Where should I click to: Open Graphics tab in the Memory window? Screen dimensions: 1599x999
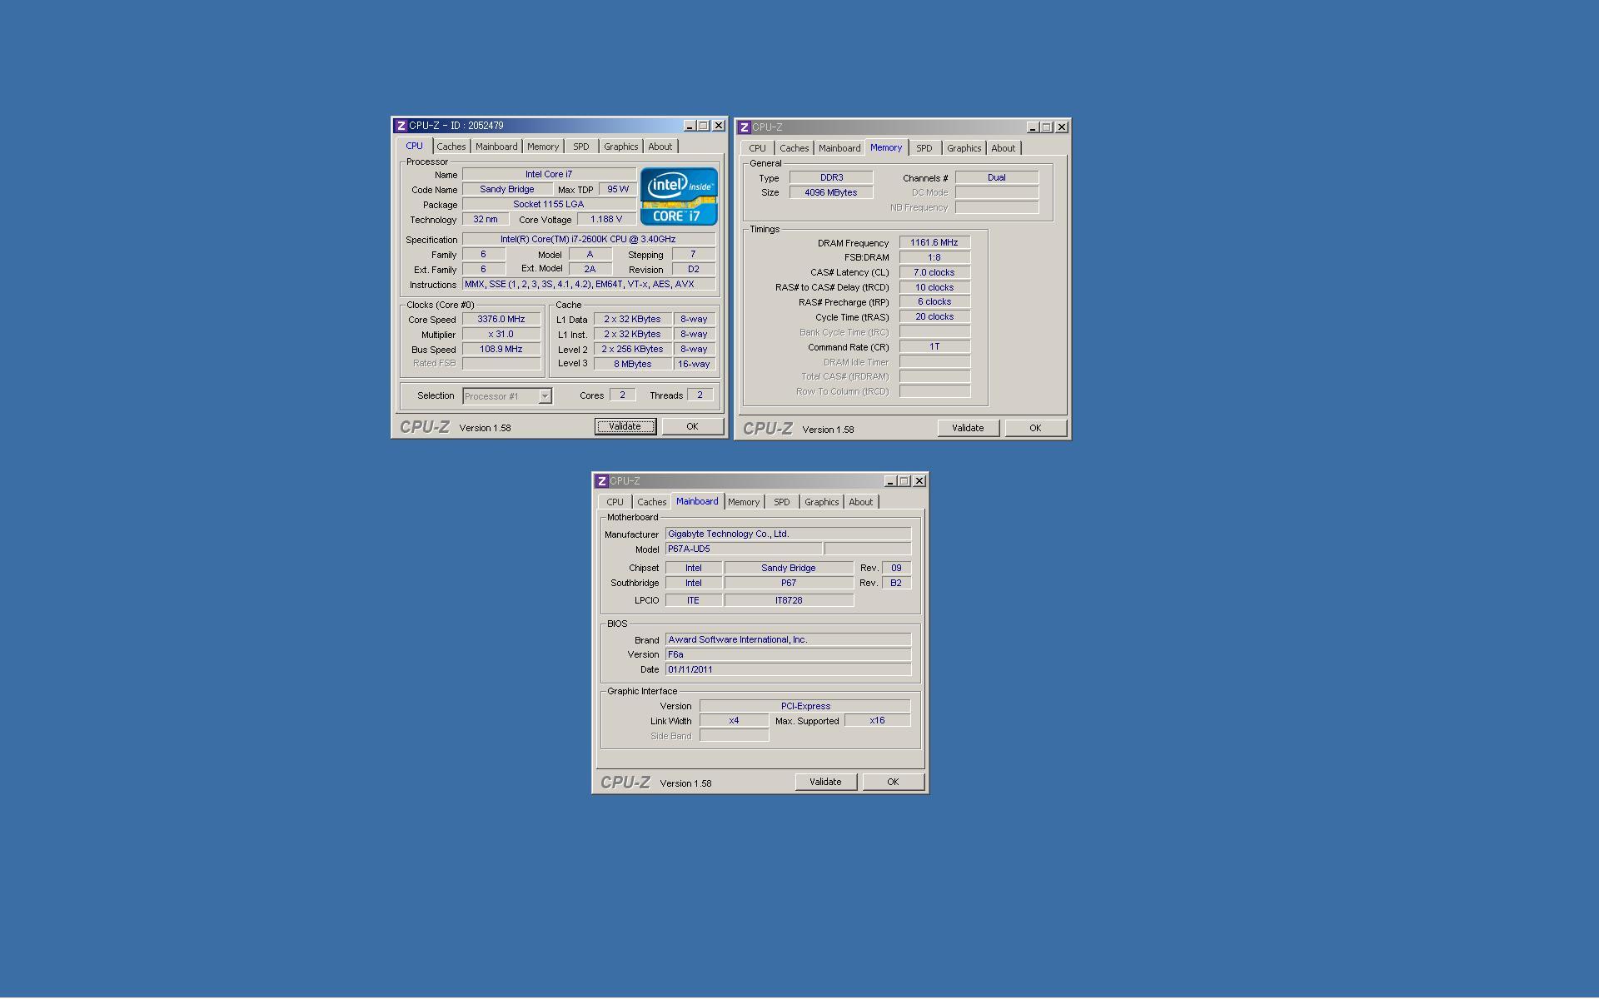964,148
